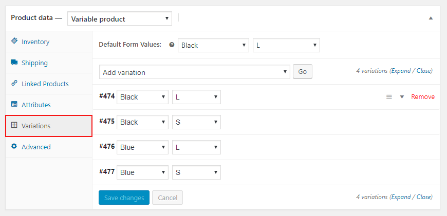
Task: Open the Shipping tab
Action: (34, 63)
